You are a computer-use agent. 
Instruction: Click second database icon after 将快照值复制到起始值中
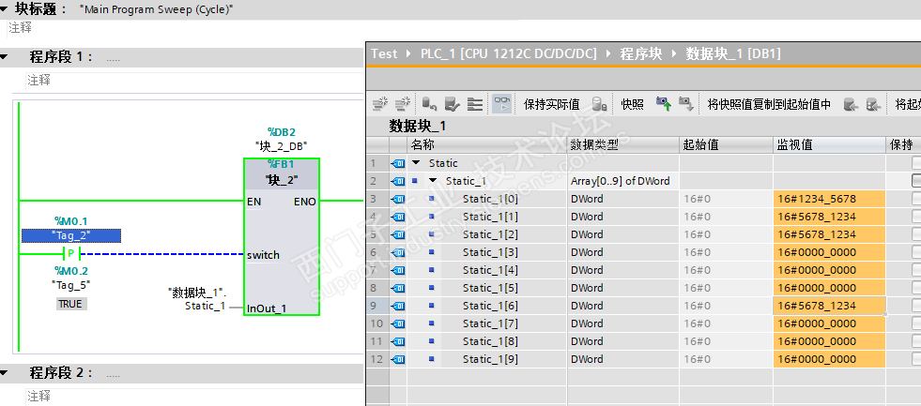point(873,104)
